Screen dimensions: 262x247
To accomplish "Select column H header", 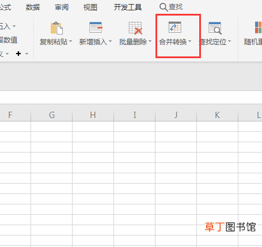I will [x=93, y=115].
